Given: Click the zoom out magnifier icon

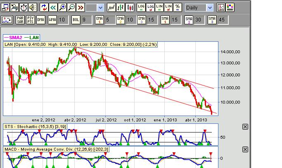Looking at the screenshot, I should pyautogui.click(x=71, y=7).
